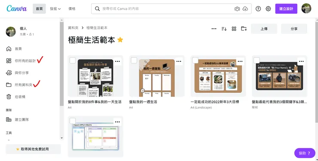Click the new folder icon
The height and width of the screenshot is (161, 318).
point(244,29)
